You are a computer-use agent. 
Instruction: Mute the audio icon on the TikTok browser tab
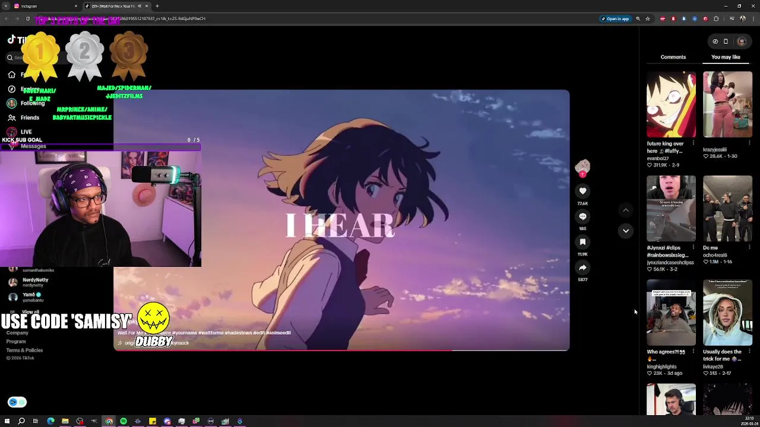coord(140,6)
